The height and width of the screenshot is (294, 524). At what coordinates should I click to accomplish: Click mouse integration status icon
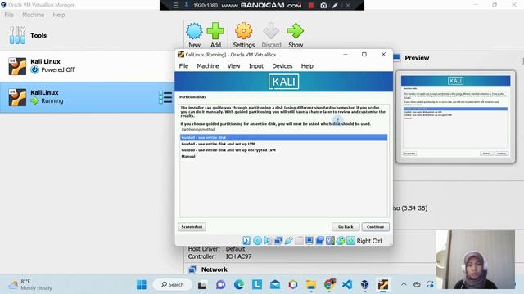341,241
